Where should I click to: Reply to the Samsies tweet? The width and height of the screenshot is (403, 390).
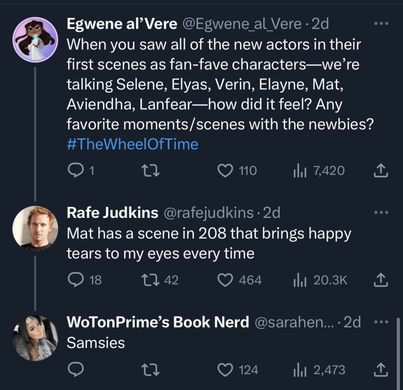pyautogui.click(x=76, y=369)
